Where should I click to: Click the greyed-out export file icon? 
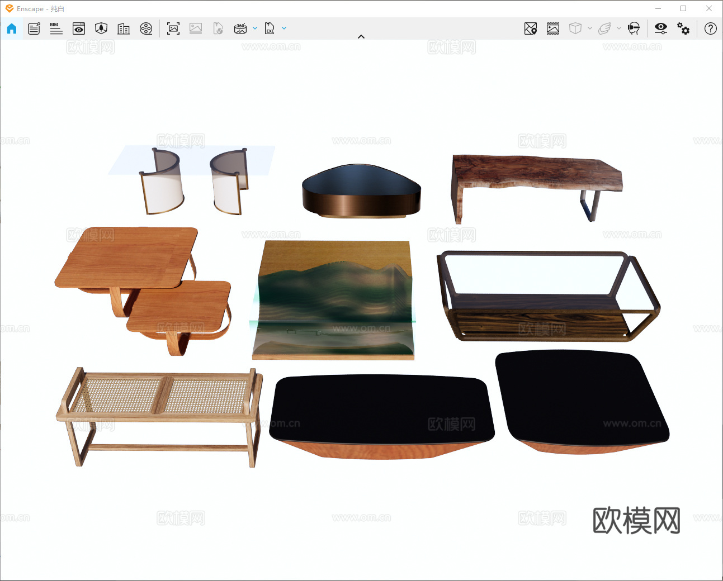click(218, 28)
